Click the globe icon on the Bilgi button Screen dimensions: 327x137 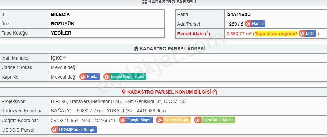tap(302, 33)
